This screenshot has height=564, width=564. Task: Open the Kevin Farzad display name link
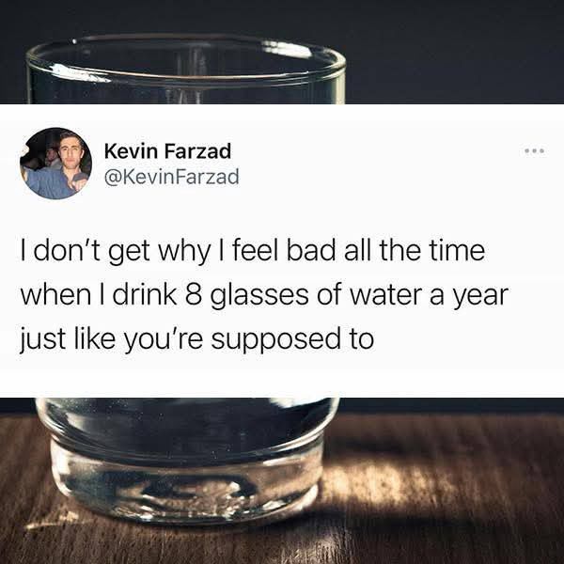167,150
